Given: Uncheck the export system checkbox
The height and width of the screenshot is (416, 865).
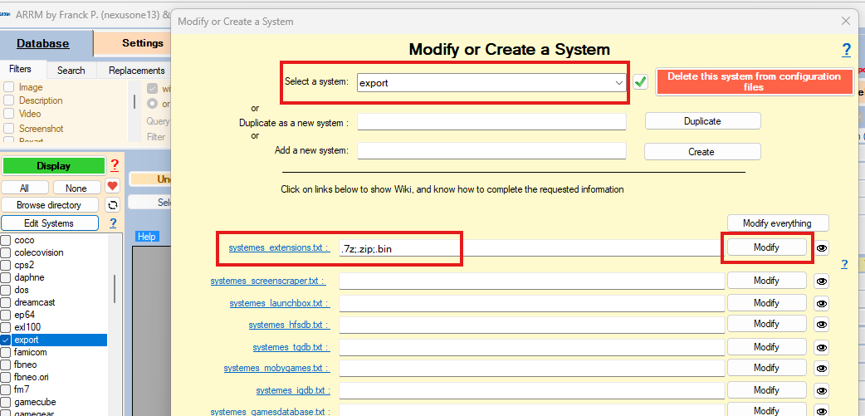Looking at the screenshot, I should click(7, 340).
